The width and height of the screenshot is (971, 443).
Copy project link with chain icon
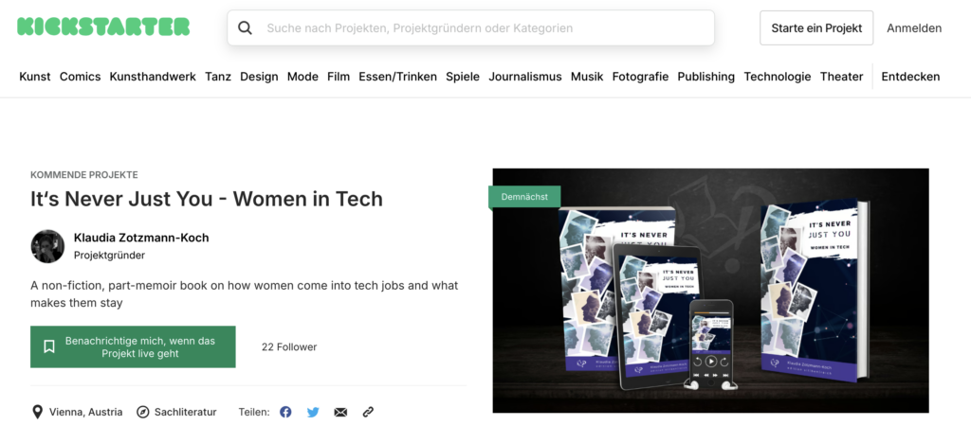(368, 412)
